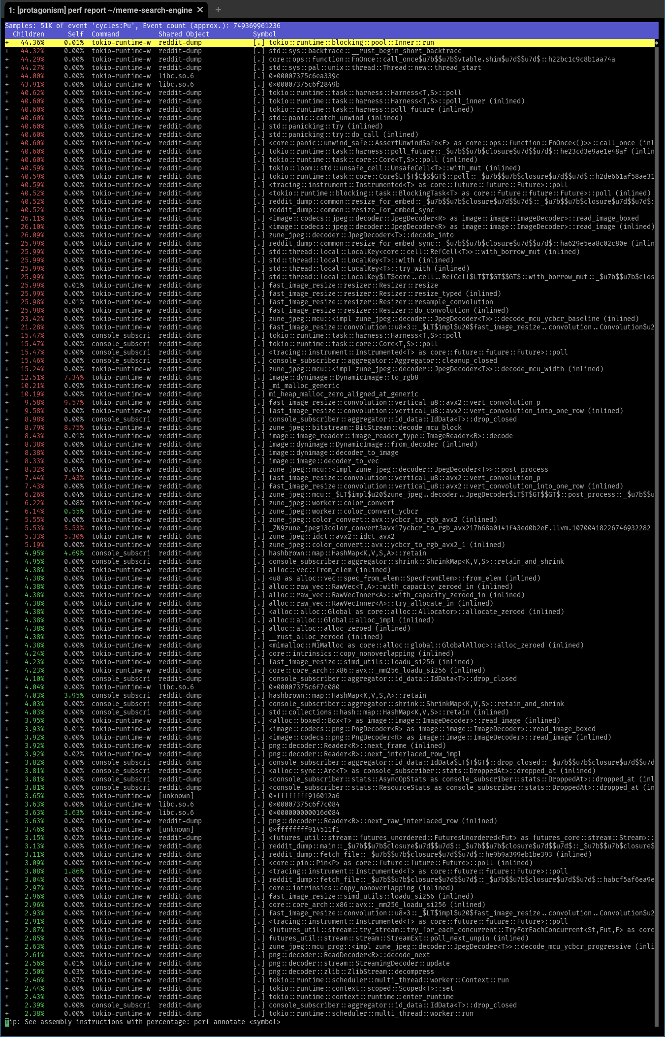Open a new terminal tab
665x1037 pixels.
click(x=219, y=10)
